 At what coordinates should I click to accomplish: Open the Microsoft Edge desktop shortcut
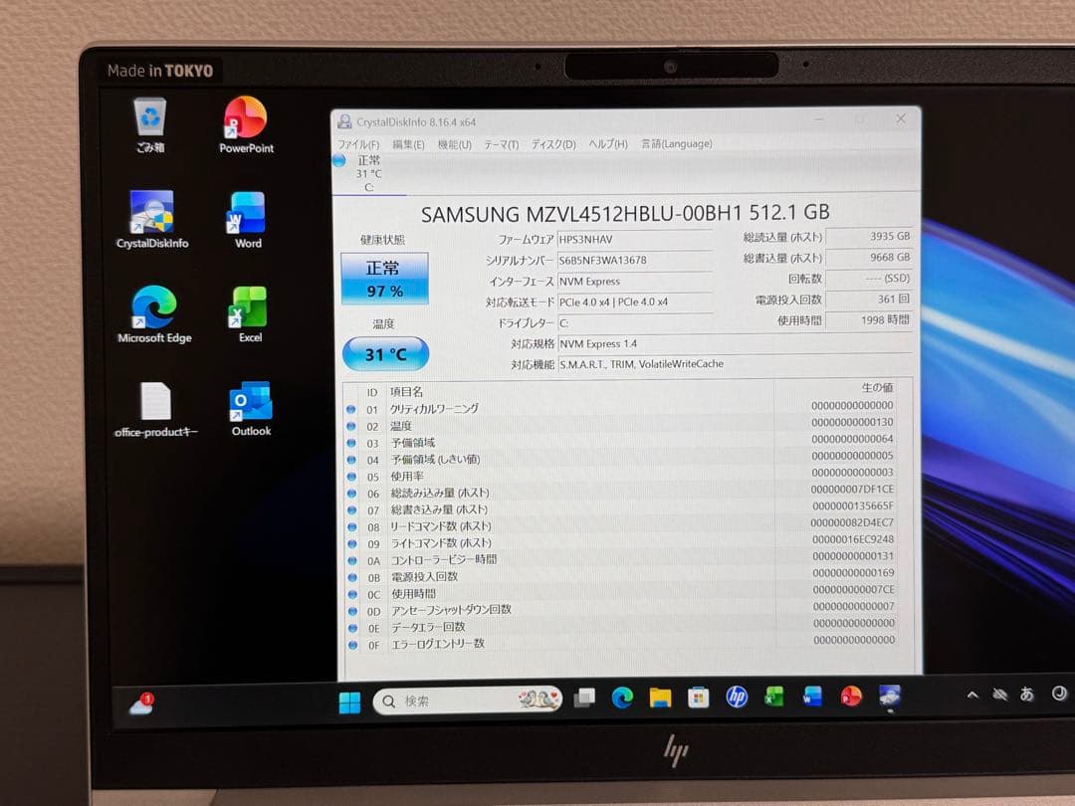coord(154,314)
